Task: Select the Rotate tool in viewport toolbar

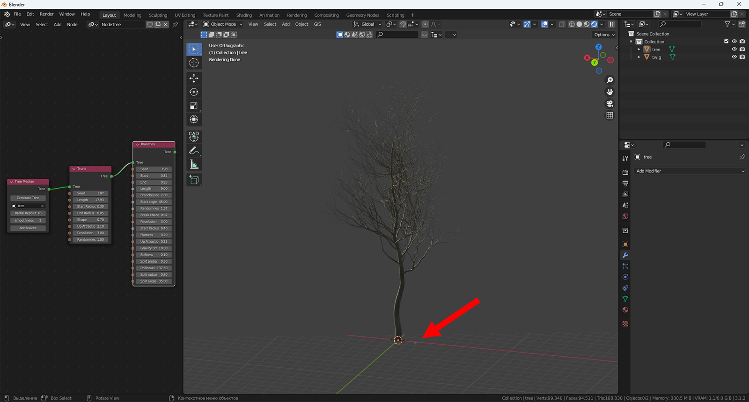Action: [x=194, y=92]
